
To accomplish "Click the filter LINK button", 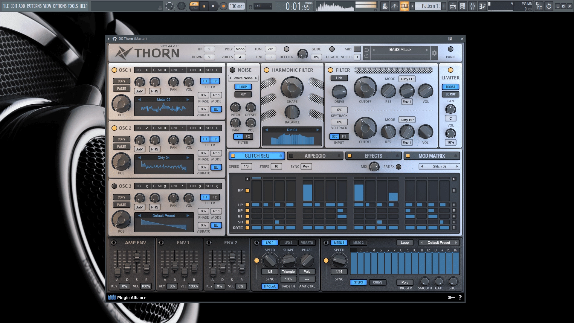I will [x=339, y=78].
